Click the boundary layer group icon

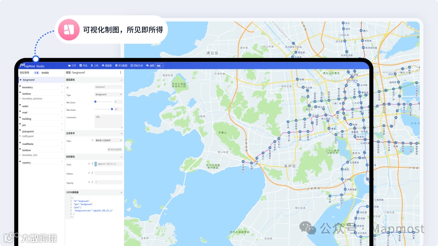[20, 86]
